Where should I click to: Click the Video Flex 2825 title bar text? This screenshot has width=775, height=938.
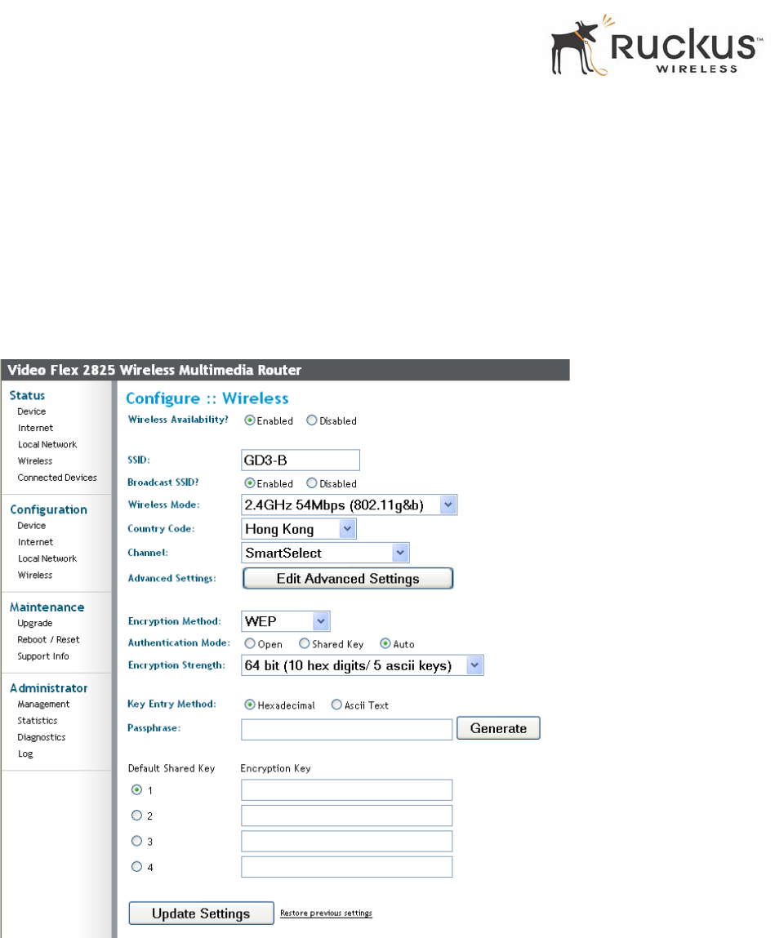pyautogui.click(x=154, y=370)
